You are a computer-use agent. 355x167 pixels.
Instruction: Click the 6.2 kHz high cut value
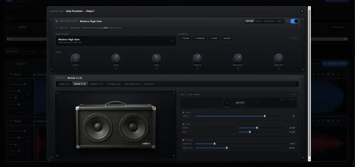point(292,148)
